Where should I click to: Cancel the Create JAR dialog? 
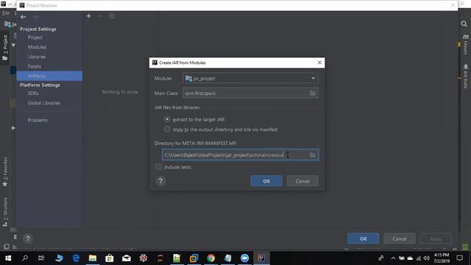(x=302, y=181)
